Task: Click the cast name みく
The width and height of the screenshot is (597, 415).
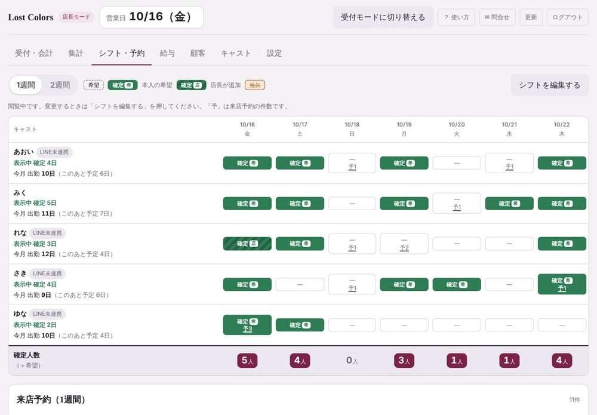Action: click(20, 193)
